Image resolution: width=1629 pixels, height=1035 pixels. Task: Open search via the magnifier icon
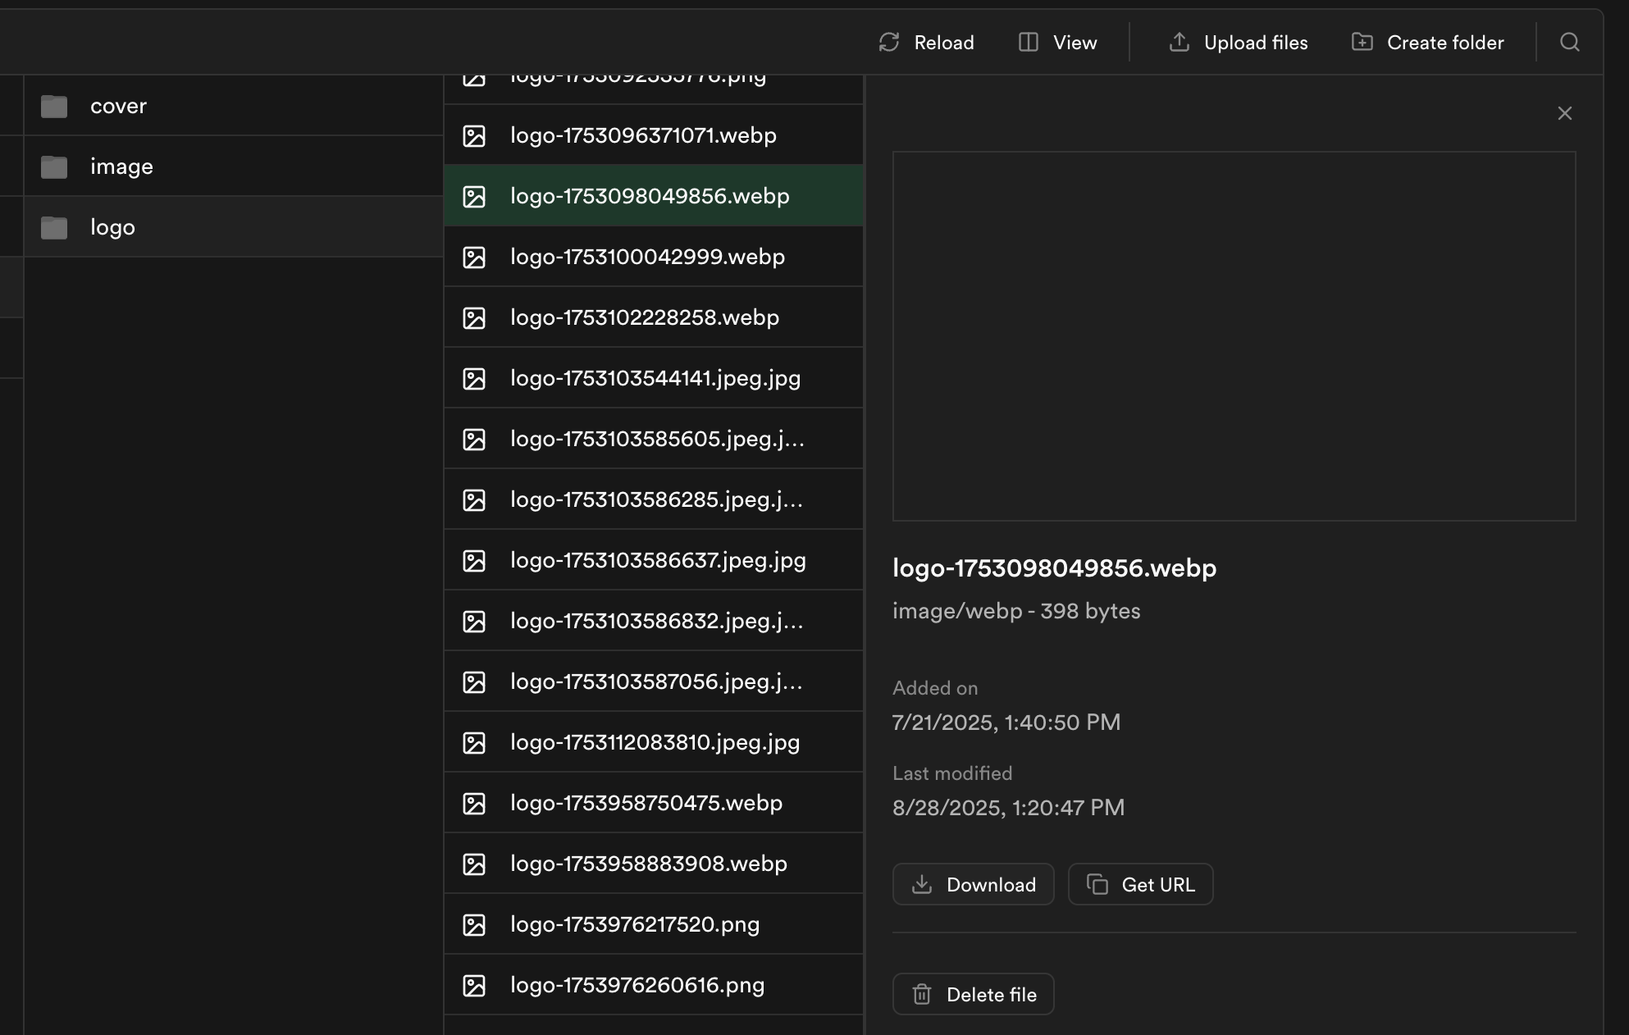coord(1569,43)
